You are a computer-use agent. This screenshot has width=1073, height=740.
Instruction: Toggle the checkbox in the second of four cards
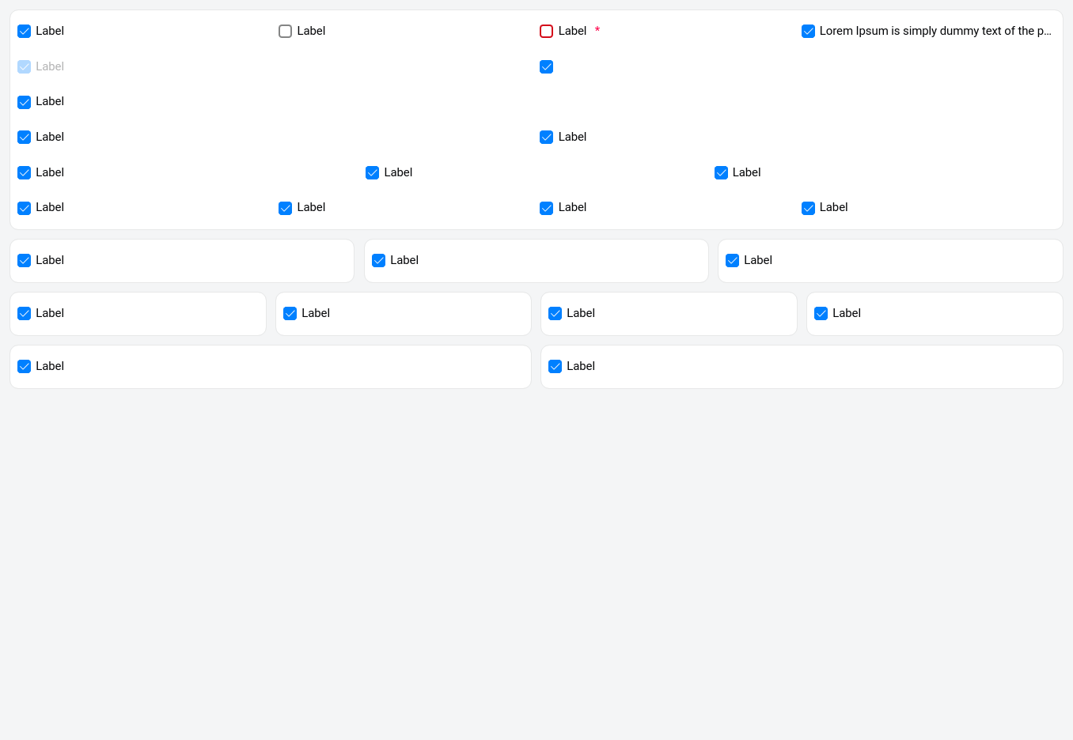[x=290, y=314]
